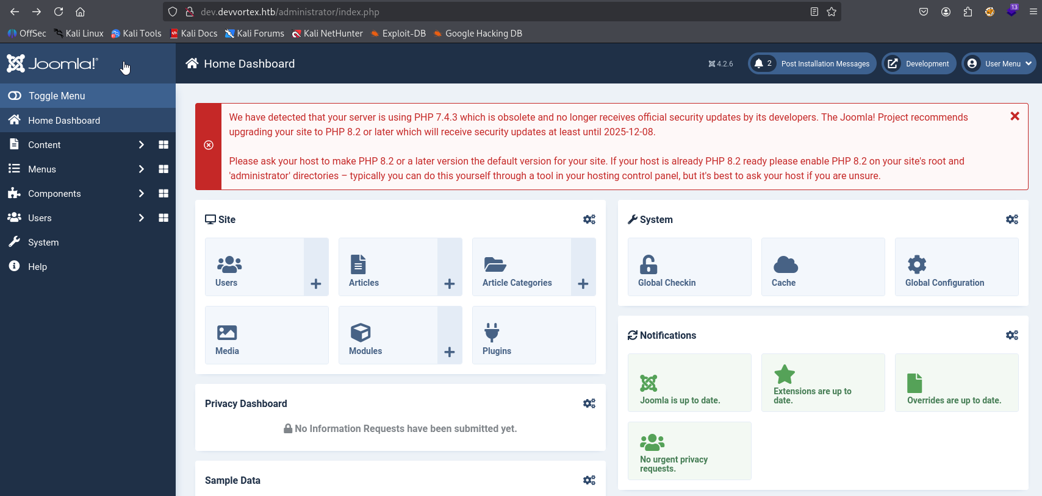1042x496 pixels.
Task: Add a new article via plus
Action: coord(450,267)
